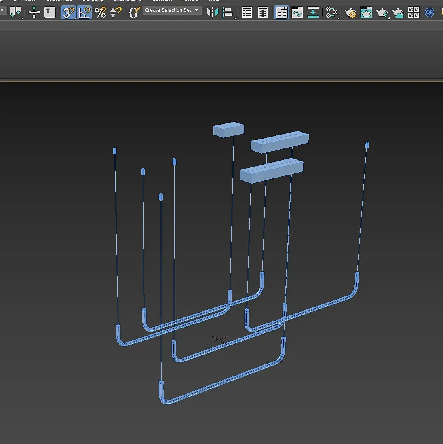
Task: Enable the Percent Snap toggle
Action: [101, 13]
